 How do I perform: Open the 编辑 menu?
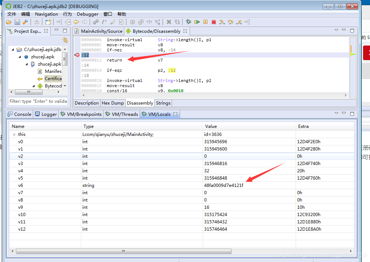tap(26, 14)
